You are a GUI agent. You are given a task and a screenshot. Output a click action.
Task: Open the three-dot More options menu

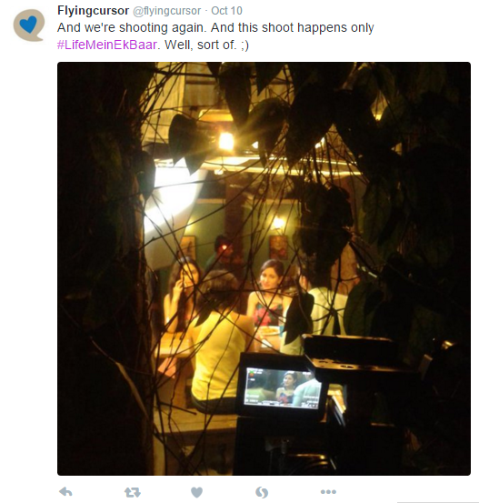[x=328, y=491]
